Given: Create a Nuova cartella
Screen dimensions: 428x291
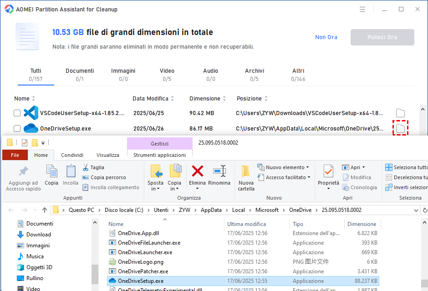Looking at the screenshot, I should coord(246,178).
